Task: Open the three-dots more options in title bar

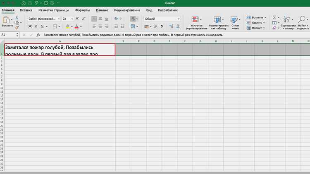Action: click(59, 3)
